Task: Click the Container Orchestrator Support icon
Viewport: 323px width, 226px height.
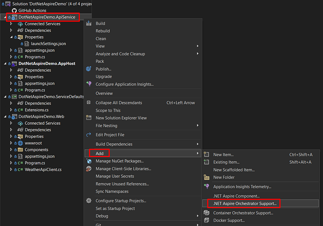Action: pos(206,213)
